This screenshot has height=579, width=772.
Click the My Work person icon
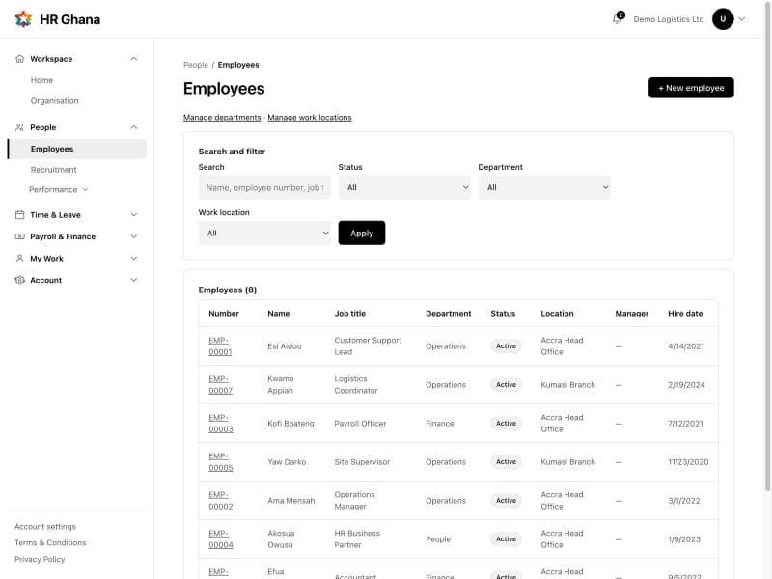pos(19,258)
